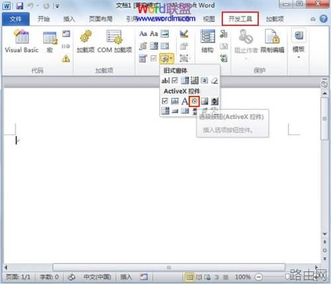331x284 pixels.
Task: Switch to the 加载项 Add-Ins tab
Action: [x=275, y=19]
